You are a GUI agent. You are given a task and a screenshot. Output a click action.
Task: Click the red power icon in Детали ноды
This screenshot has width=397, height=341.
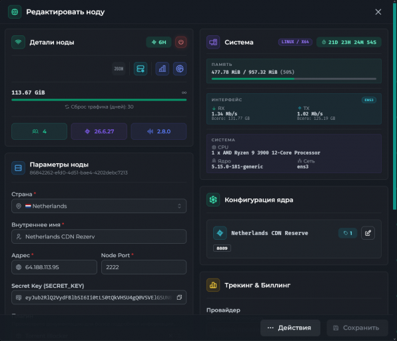(181, 42)
